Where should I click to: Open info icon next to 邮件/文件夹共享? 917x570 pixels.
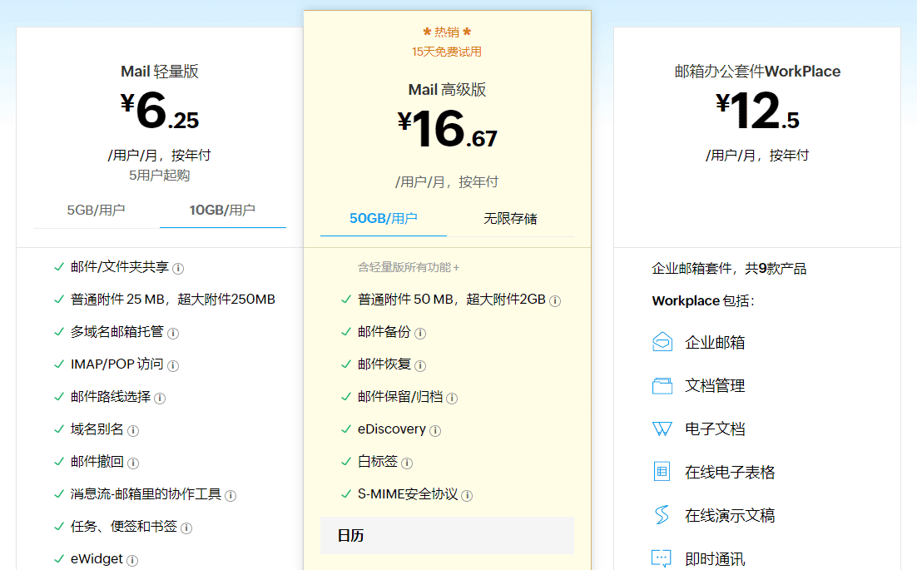click(x=178, y=268)
